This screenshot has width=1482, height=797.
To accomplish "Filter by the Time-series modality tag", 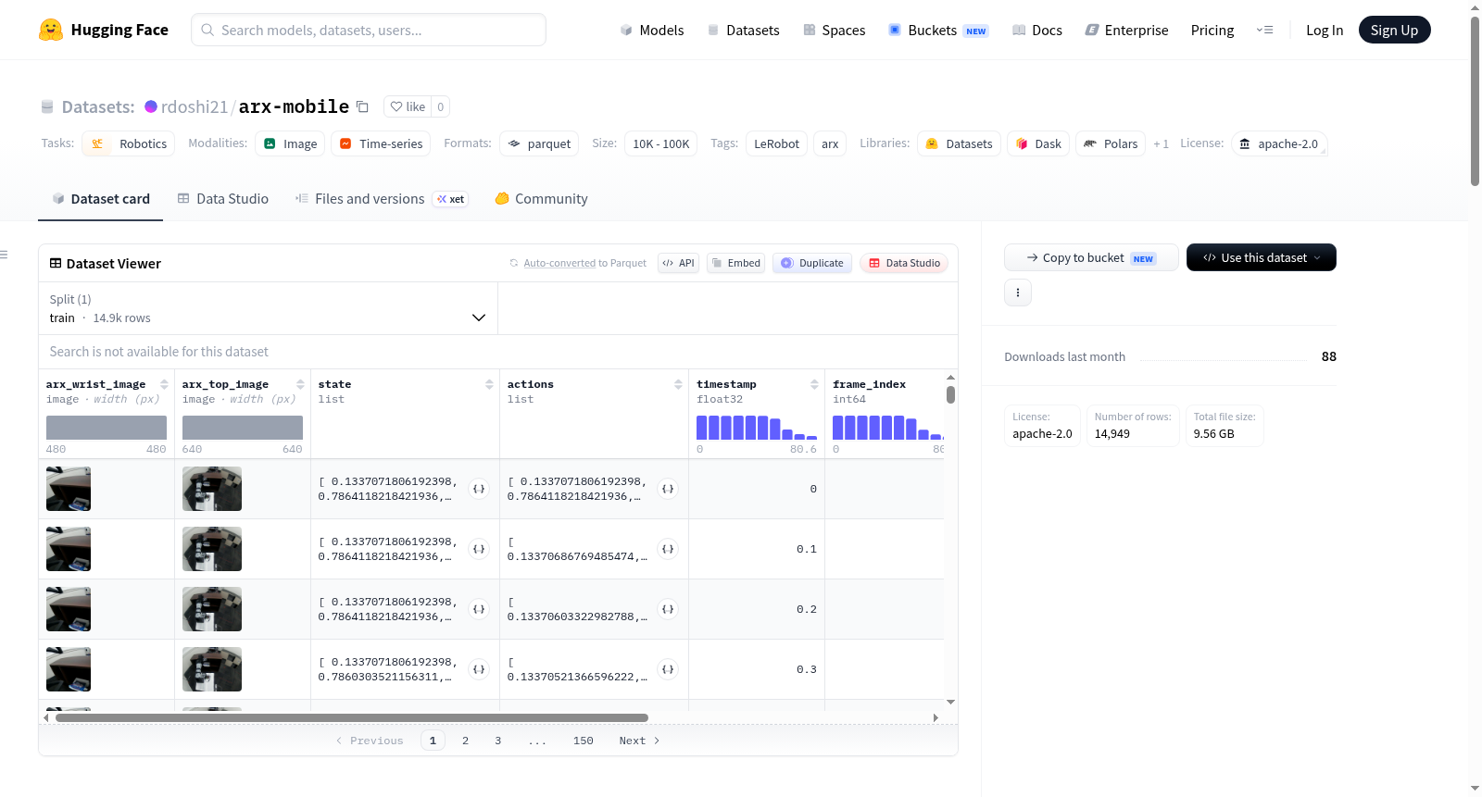I will tap(381, 143).
